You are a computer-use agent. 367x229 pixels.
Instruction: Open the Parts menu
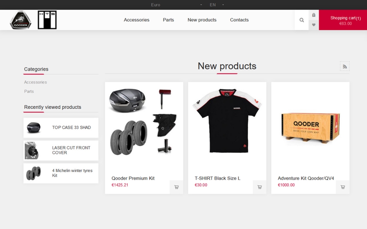pos(168,20)
